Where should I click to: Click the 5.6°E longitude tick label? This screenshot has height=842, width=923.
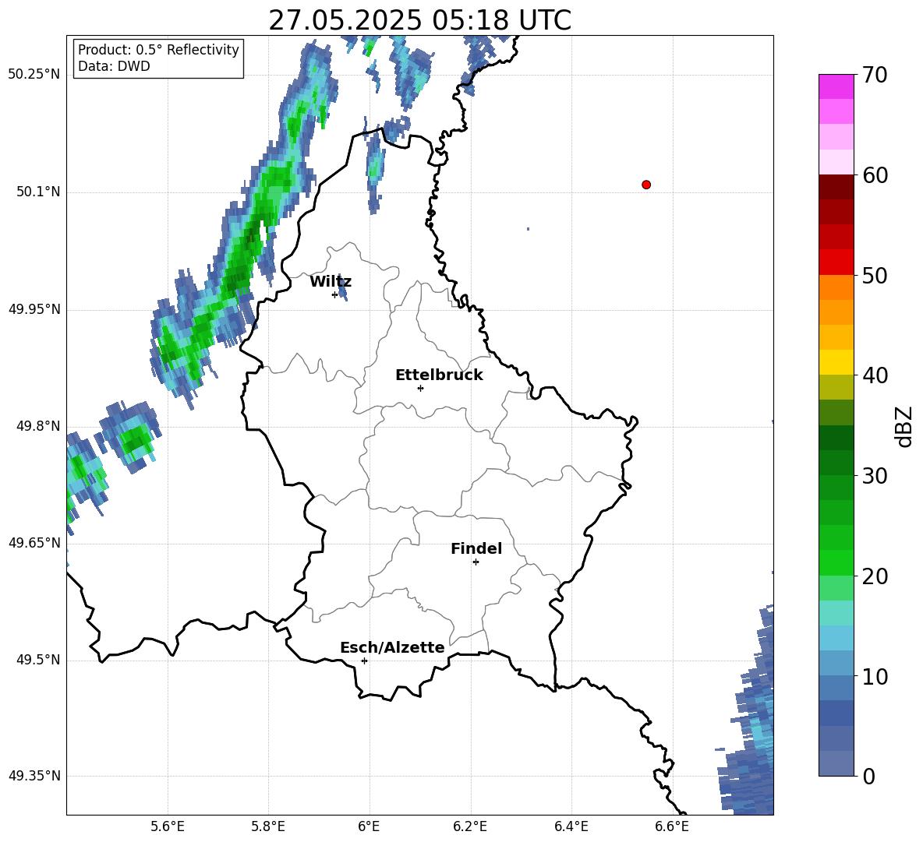tap(168, 826)
